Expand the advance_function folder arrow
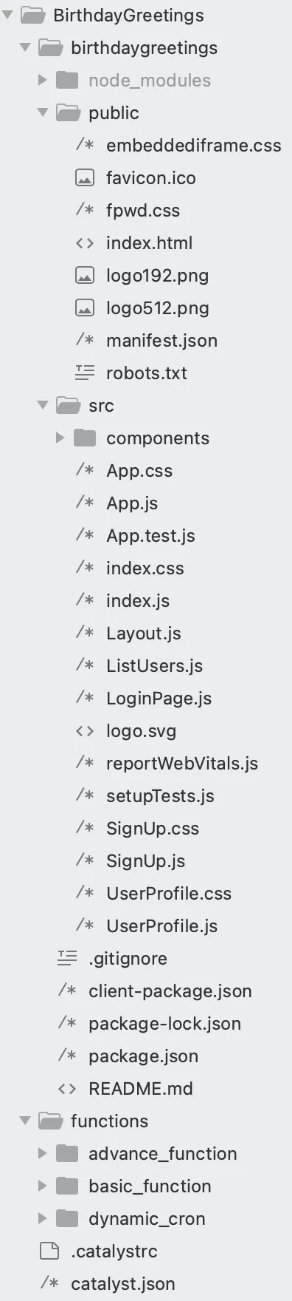This screenshot has height=1301, width=292. (x=43, y=1154)
